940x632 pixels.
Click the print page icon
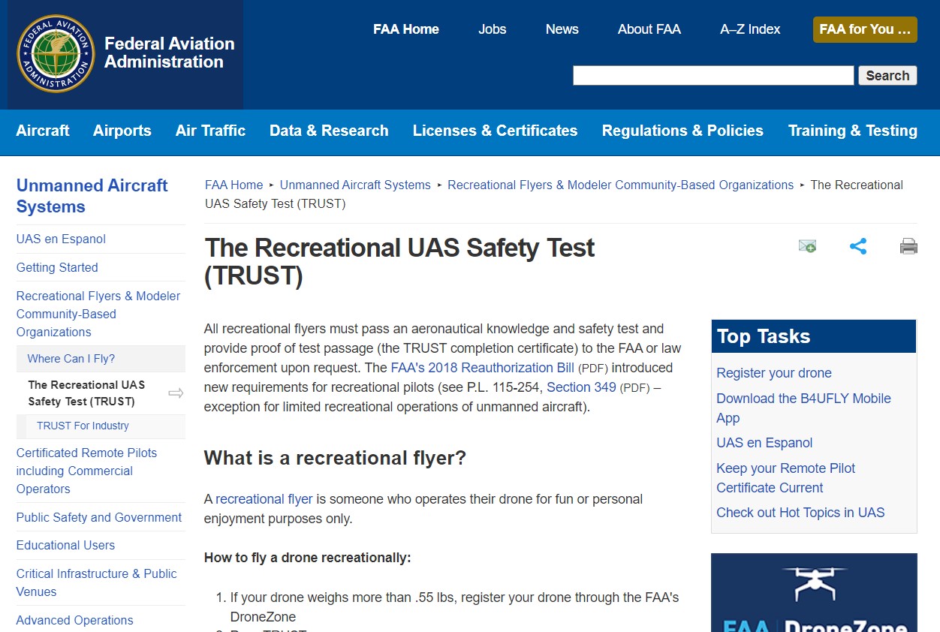[x=908, y=245]
